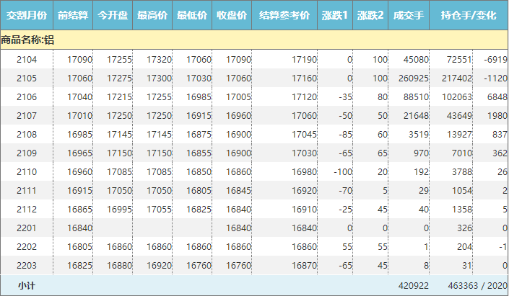Click the 涨跌2 column header
The image size is (509, 296).
tap(371, 15)
